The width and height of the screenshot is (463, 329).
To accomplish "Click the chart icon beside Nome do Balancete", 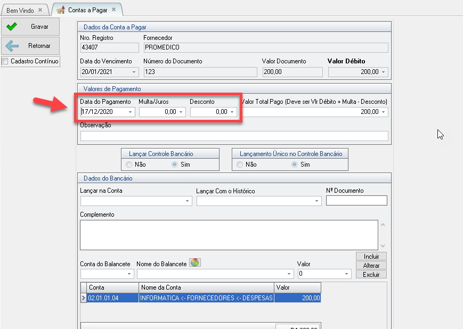I will pos(195,263).
